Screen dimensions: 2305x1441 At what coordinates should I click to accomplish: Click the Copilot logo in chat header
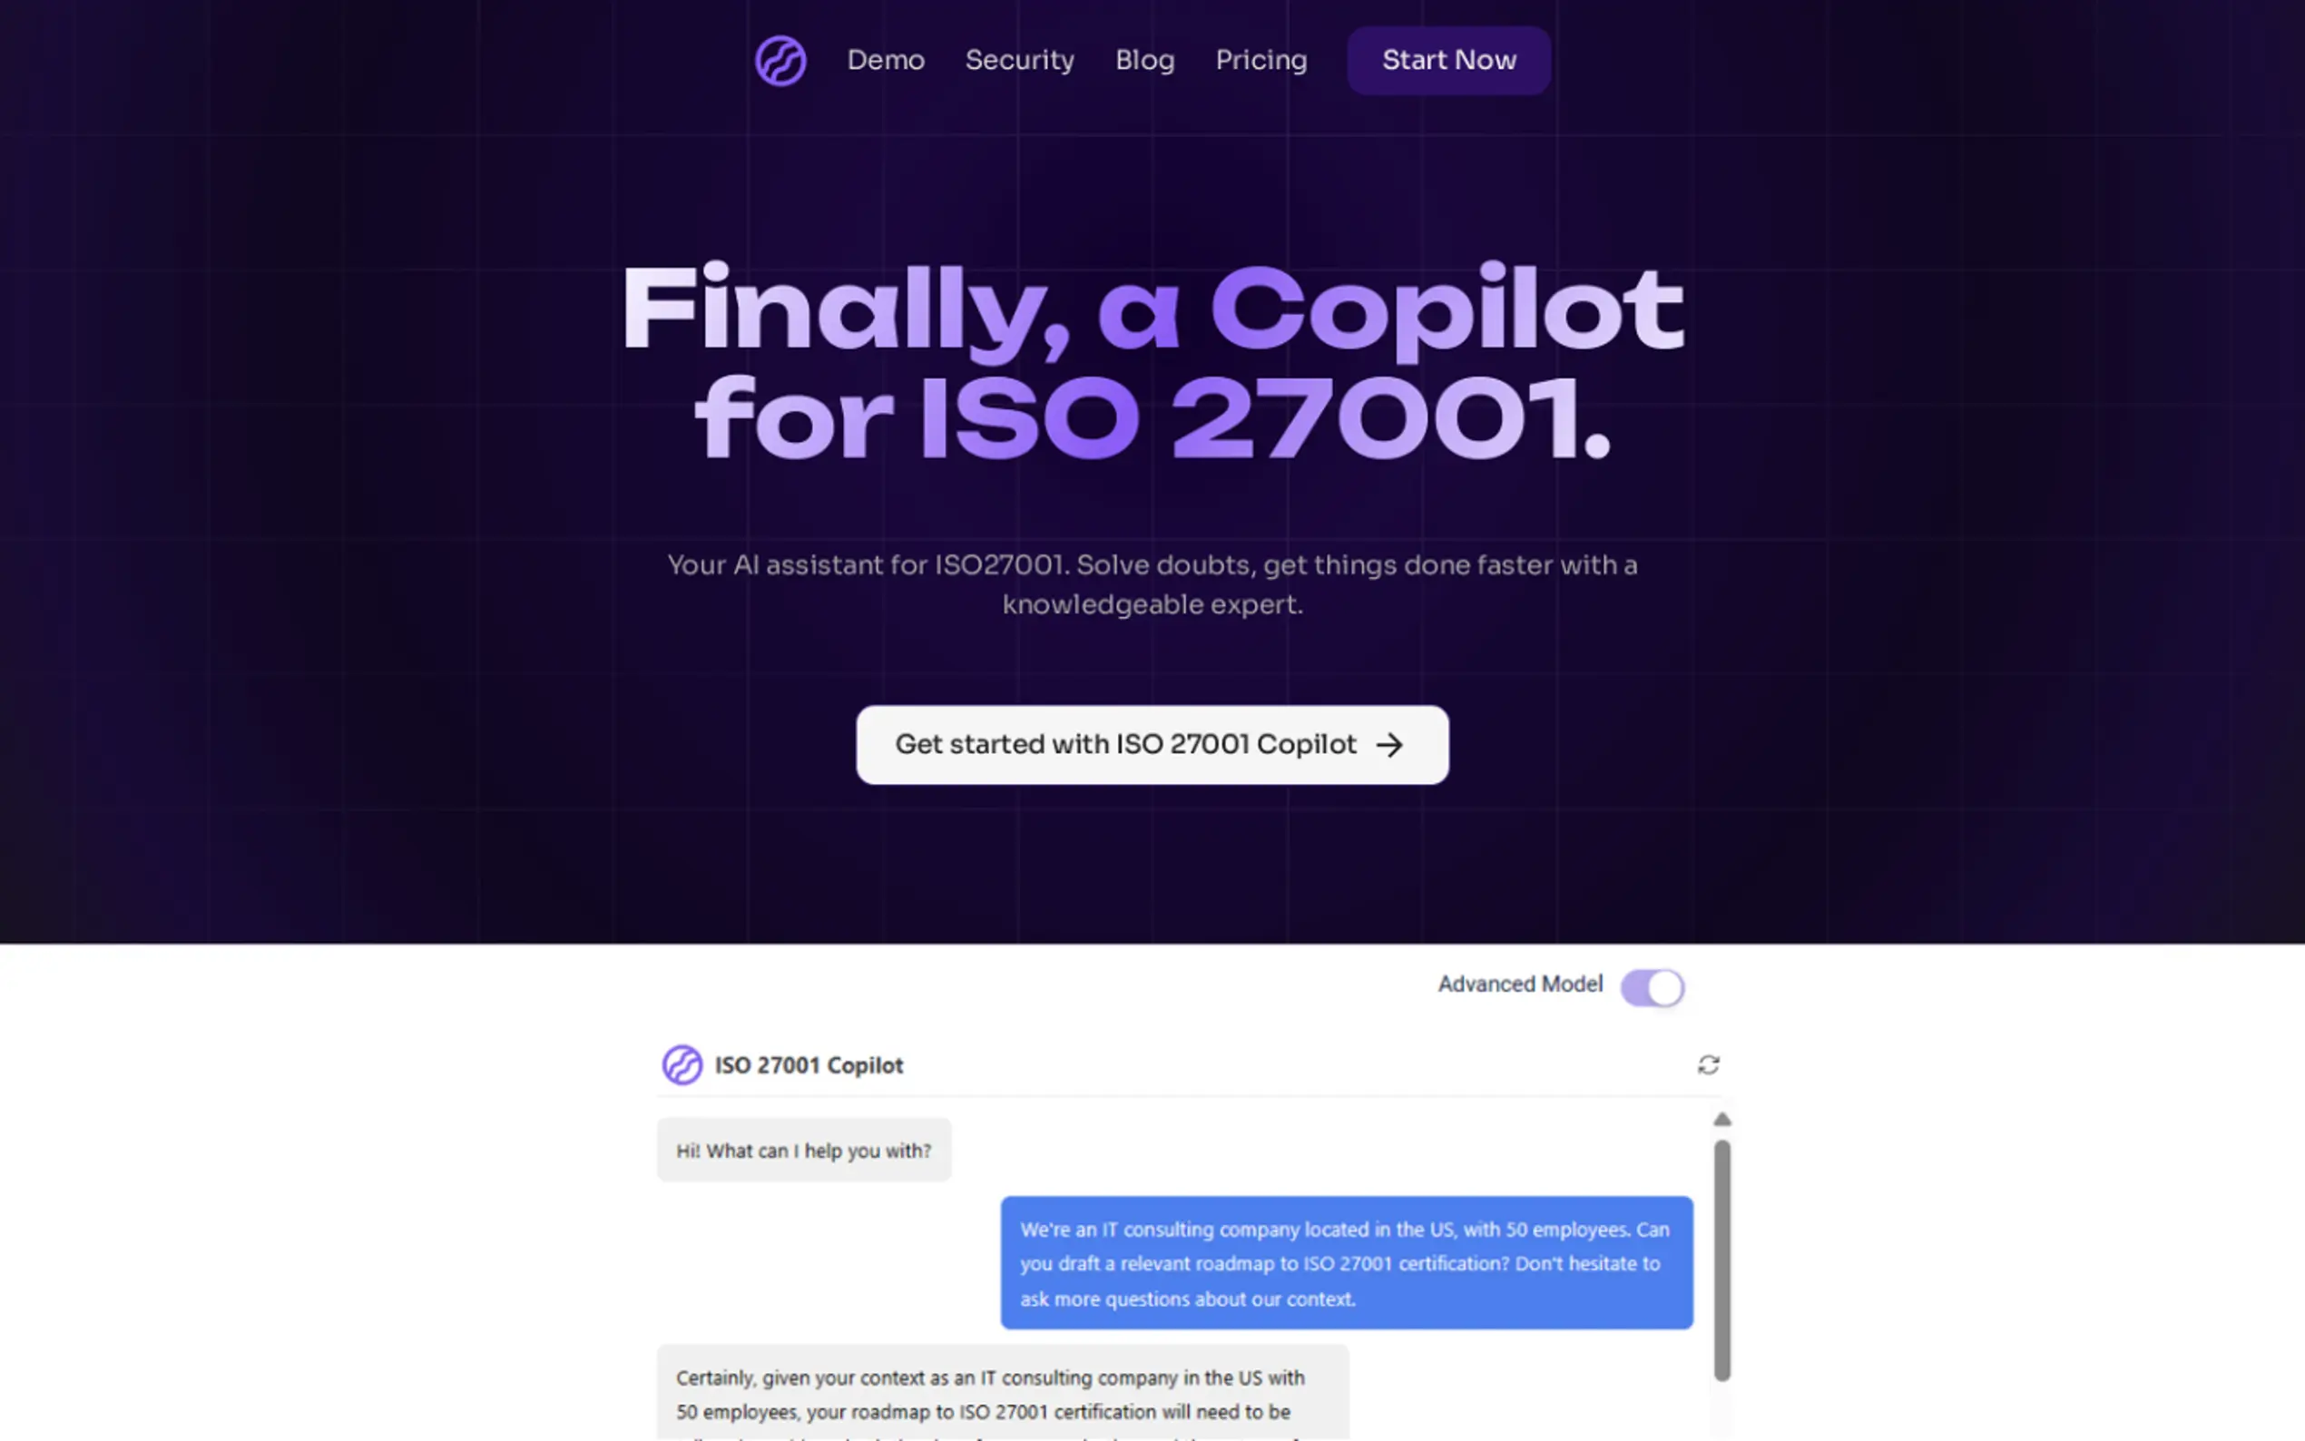[682, 1064]
